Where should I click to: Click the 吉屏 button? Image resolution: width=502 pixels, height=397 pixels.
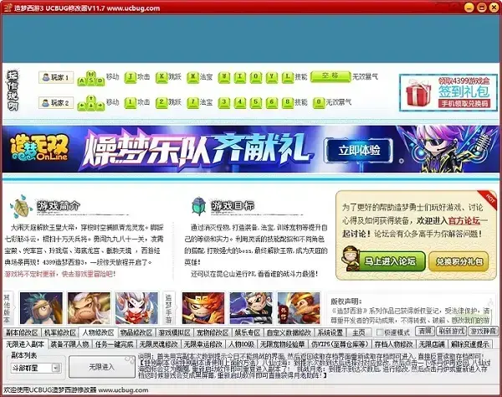425,331
